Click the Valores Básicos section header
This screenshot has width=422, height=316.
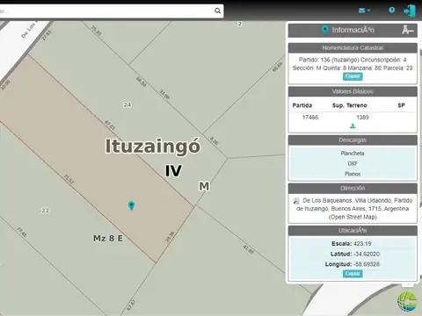coord(353,91)
